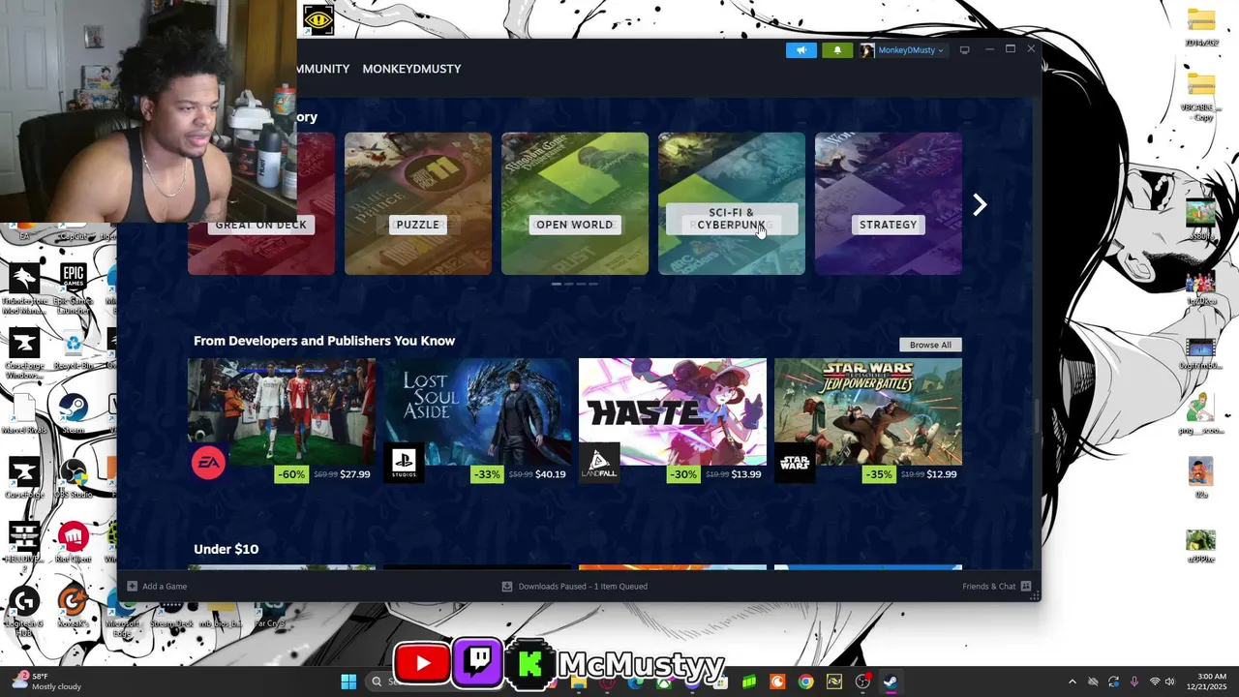Viewport: 1239px width, 697px height.
Task: Open the EA football game capsule
Action: click(282, 411)
